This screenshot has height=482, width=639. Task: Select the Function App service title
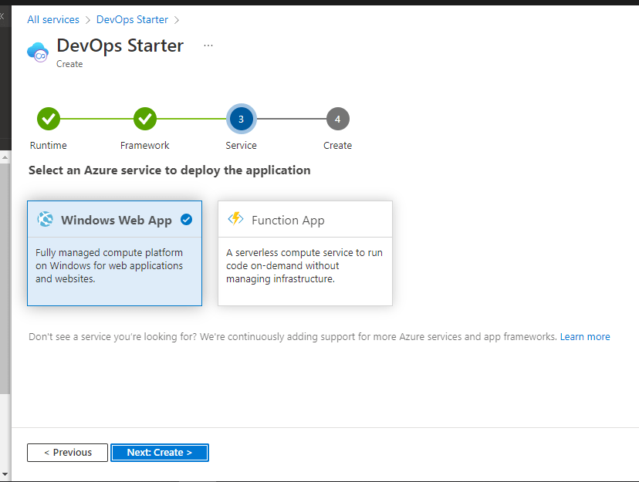[x=288, y=221]
